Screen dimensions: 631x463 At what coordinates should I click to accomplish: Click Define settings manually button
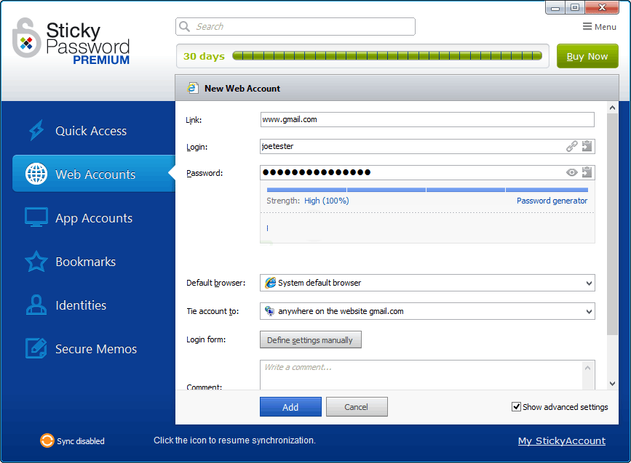(310, 340)
